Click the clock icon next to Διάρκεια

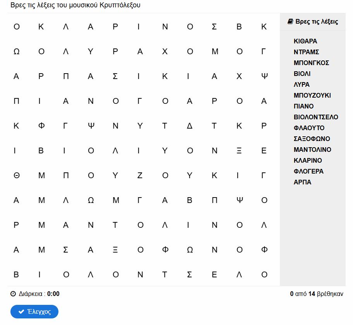pyautogui.click(x=13, y=294)
